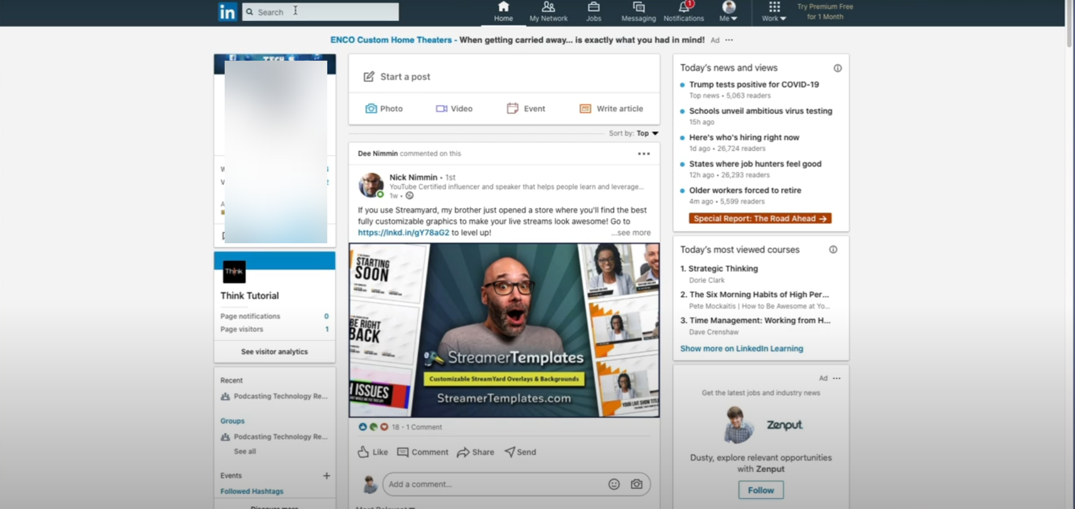Image resolution: width=1075 pixels, height=509 pixels.
Task: Change feed Sort by Top dropdown
Action: click(647, 133)
